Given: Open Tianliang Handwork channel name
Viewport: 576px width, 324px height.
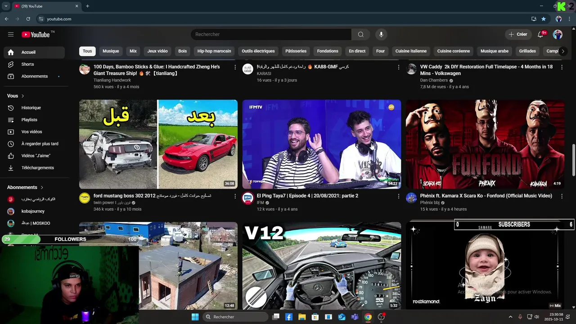Looking at the screenshot, I should point(112,81).
